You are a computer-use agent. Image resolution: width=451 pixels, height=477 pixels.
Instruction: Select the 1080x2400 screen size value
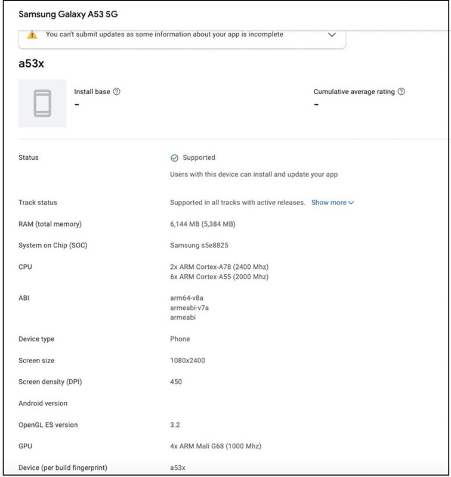189,360
